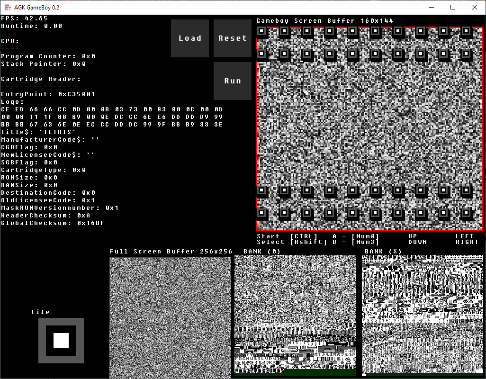Click 'MaskROMVersionnumber: 0x1' line
The width and height of the screenshot is (486, 379).
[x=60, y=208]
